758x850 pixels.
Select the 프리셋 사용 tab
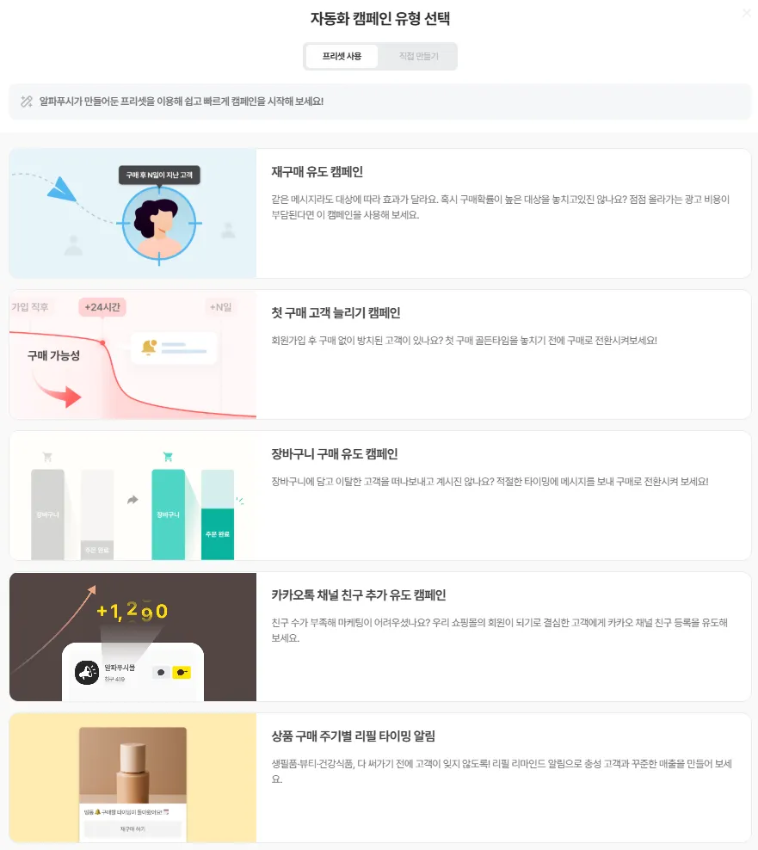tap(342, 57)
